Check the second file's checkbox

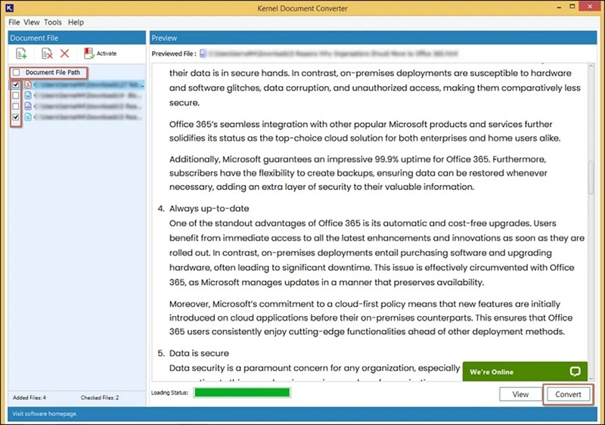tap(17, 97)
